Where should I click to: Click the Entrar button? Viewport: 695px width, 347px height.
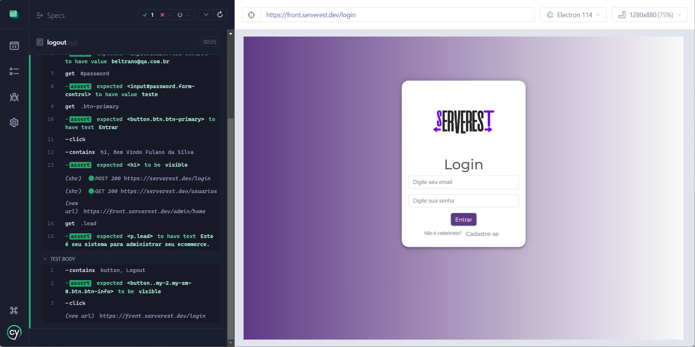pyautogui.click(x=463, y=219)
